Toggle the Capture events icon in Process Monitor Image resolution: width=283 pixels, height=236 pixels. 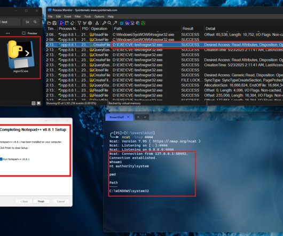[61, 23]
